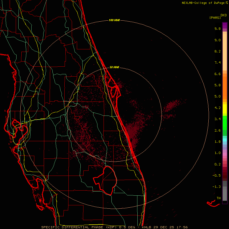
Task: Select the "DKD" legend unit label
Action: coord(224,15)
